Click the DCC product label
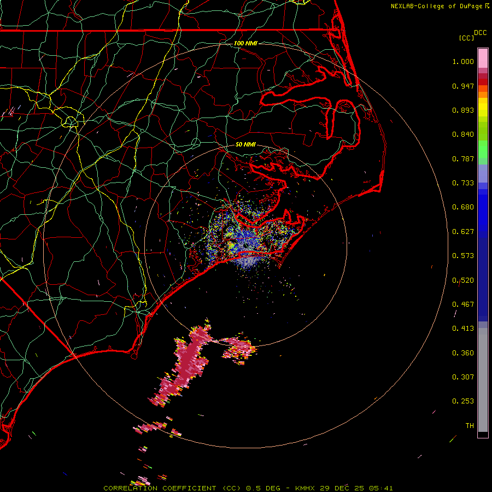The width and height of the screenshot is (492, 492). pyautogui.click(x=480, y=33)
